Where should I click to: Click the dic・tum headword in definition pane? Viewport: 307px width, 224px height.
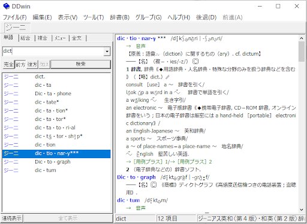click(x=128, y=200)
